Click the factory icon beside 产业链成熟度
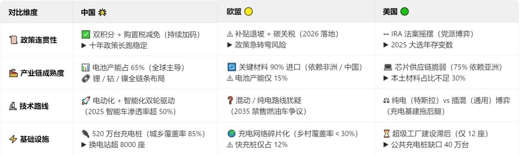Viewport: 520px width, 155px height. pos(13,73)
